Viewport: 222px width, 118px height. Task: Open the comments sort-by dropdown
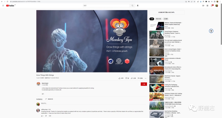tap(49, 99)
